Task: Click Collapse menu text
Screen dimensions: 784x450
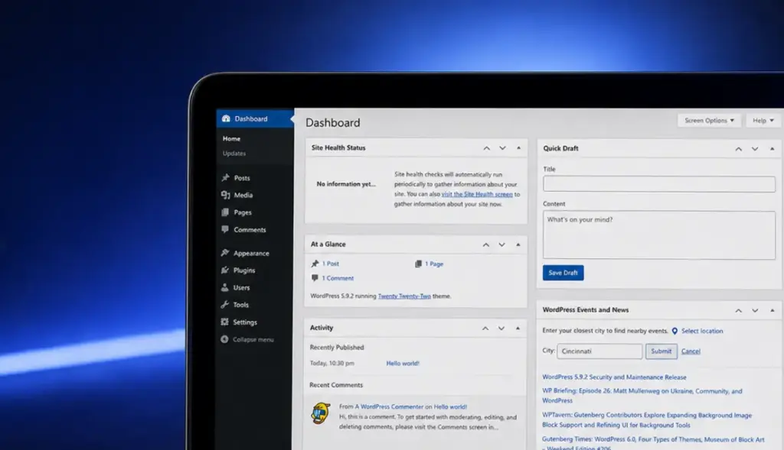Action: [x=253, y=339]
